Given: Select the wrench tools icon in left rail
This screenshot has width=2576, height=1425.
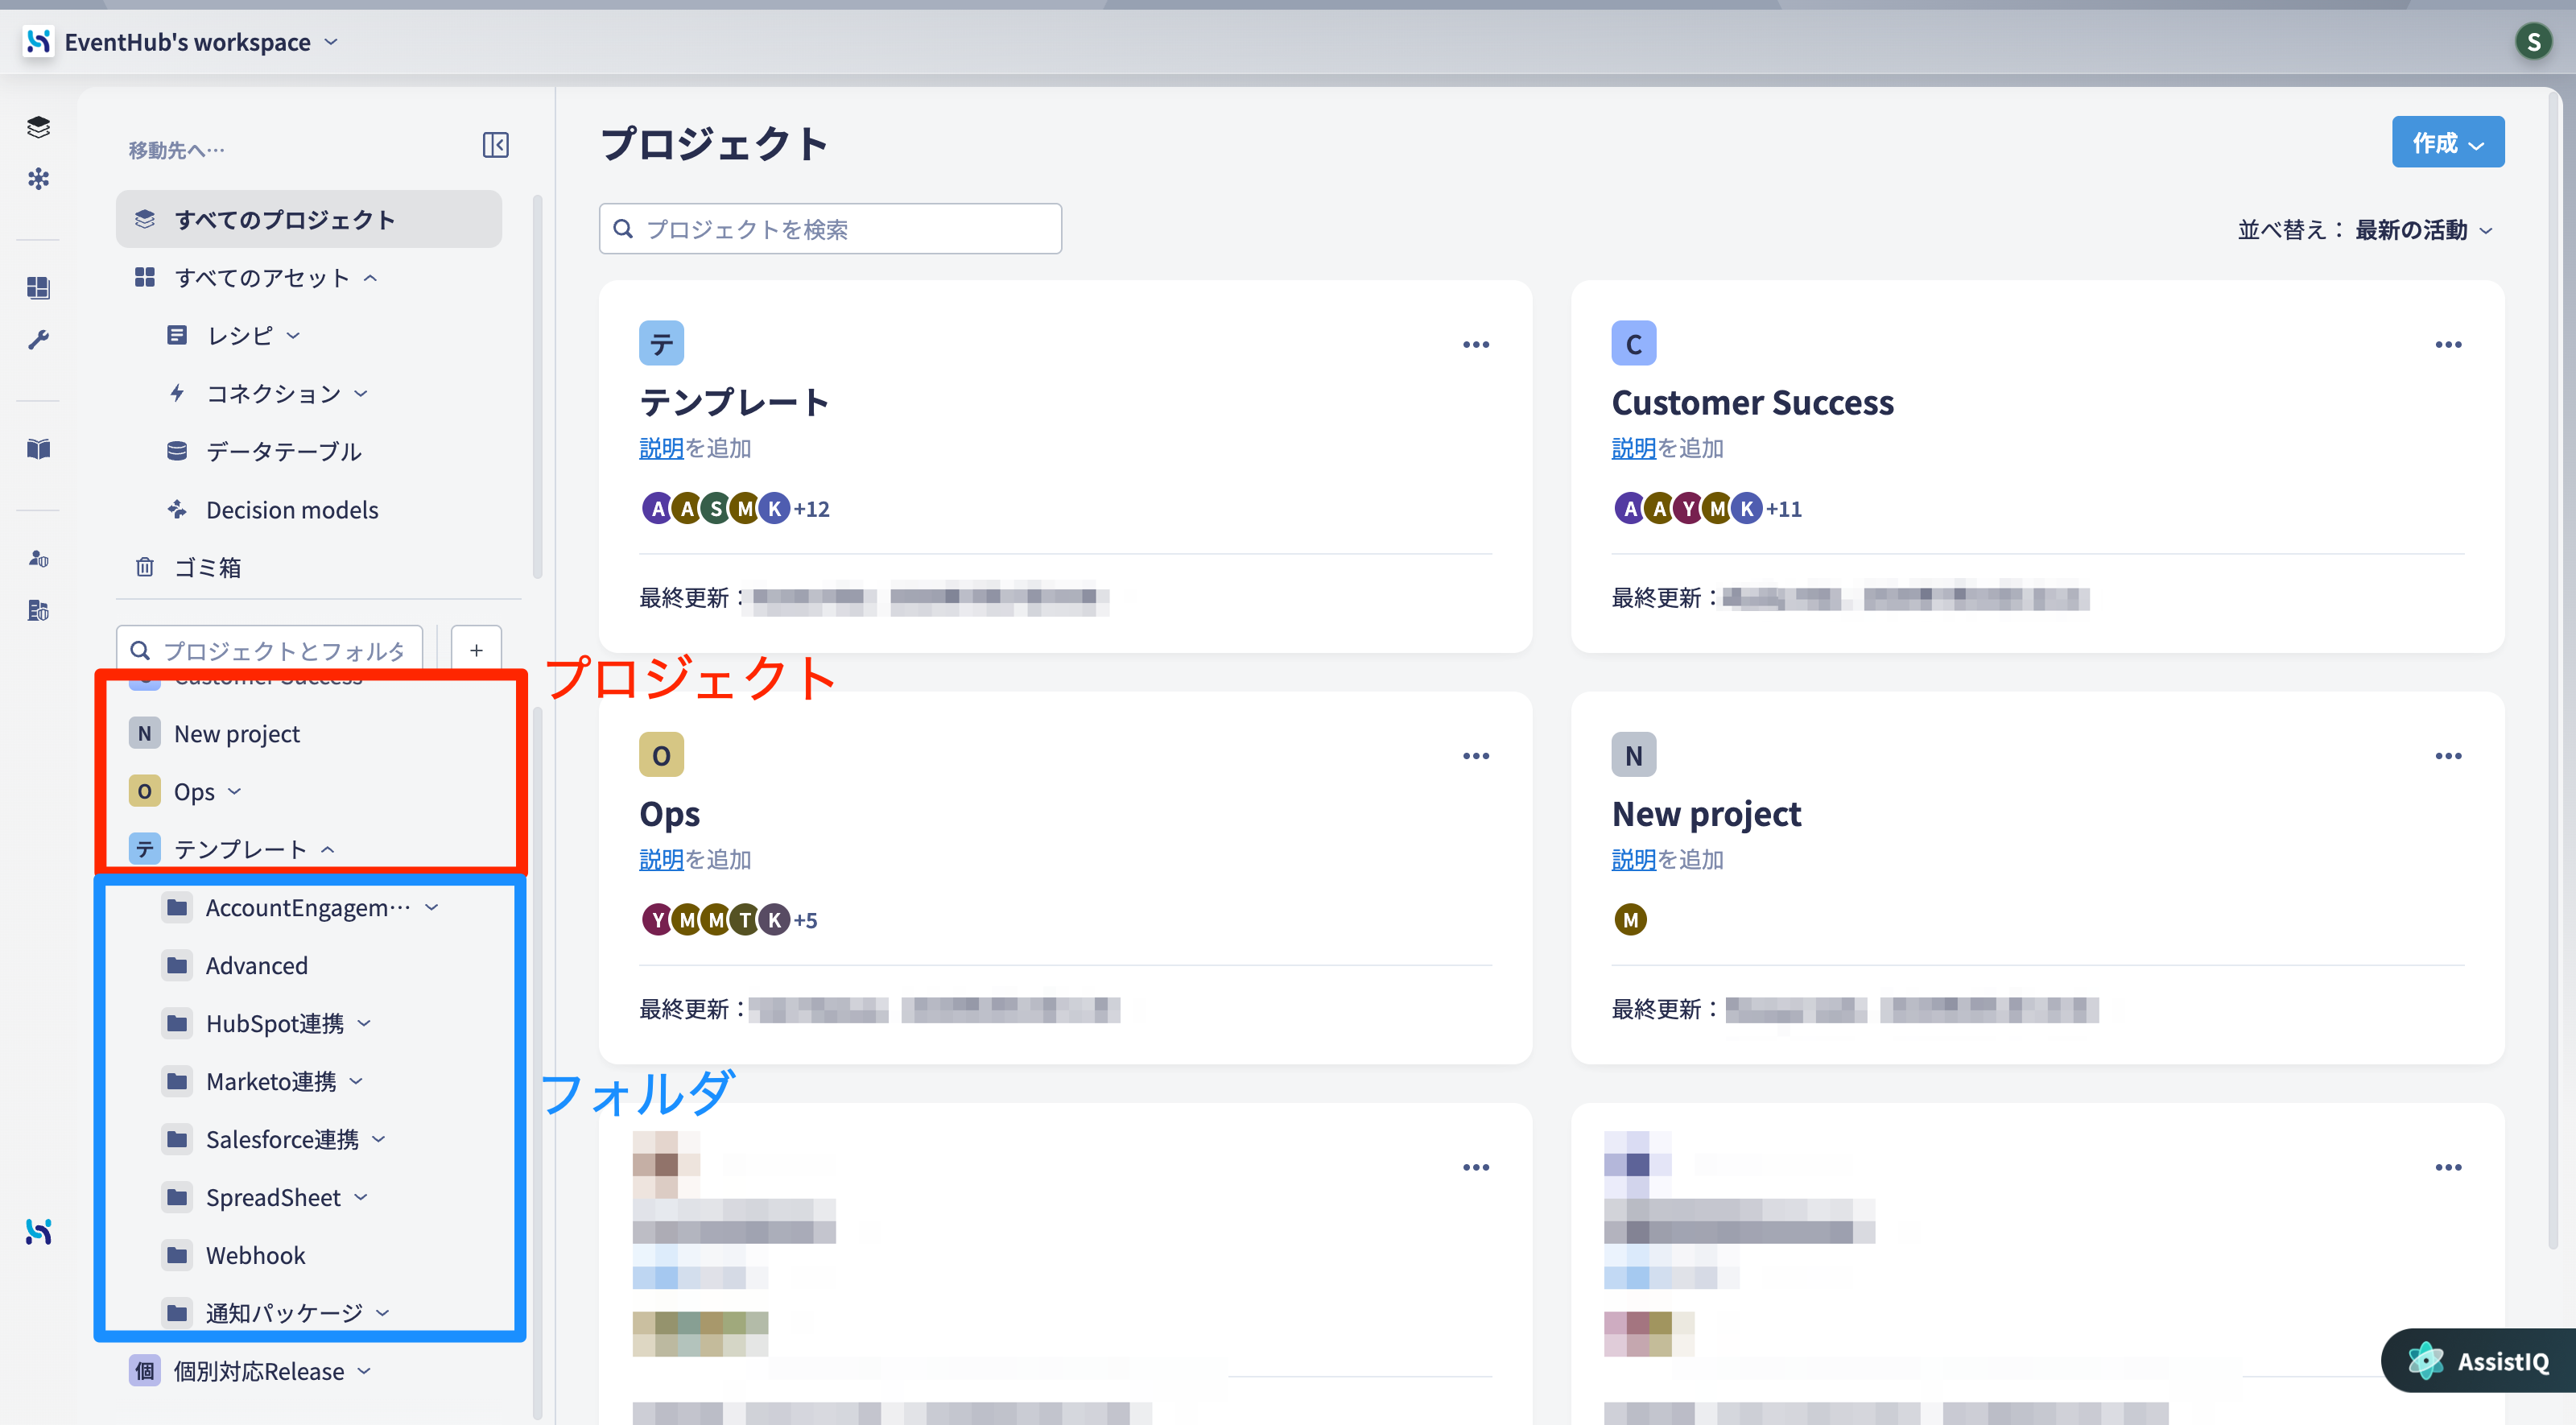Looking at the screenshot, I should [x=38, y=340].
